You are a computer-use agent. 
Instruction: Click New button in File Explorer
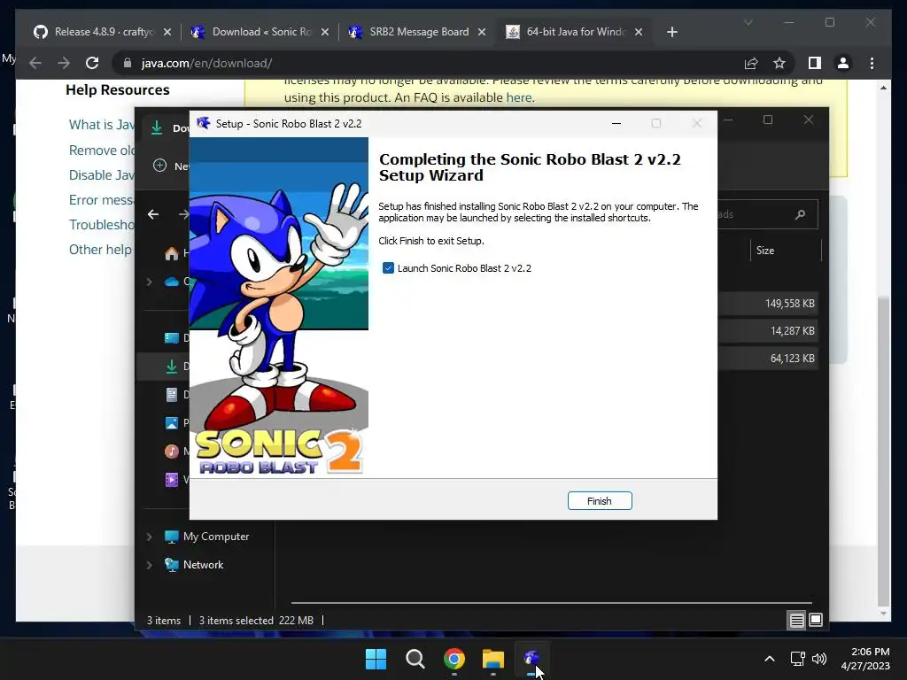point(171,166)
